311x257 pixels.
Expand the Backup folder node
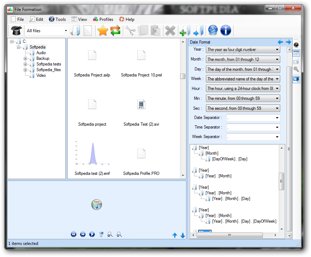tap(25, 58)
